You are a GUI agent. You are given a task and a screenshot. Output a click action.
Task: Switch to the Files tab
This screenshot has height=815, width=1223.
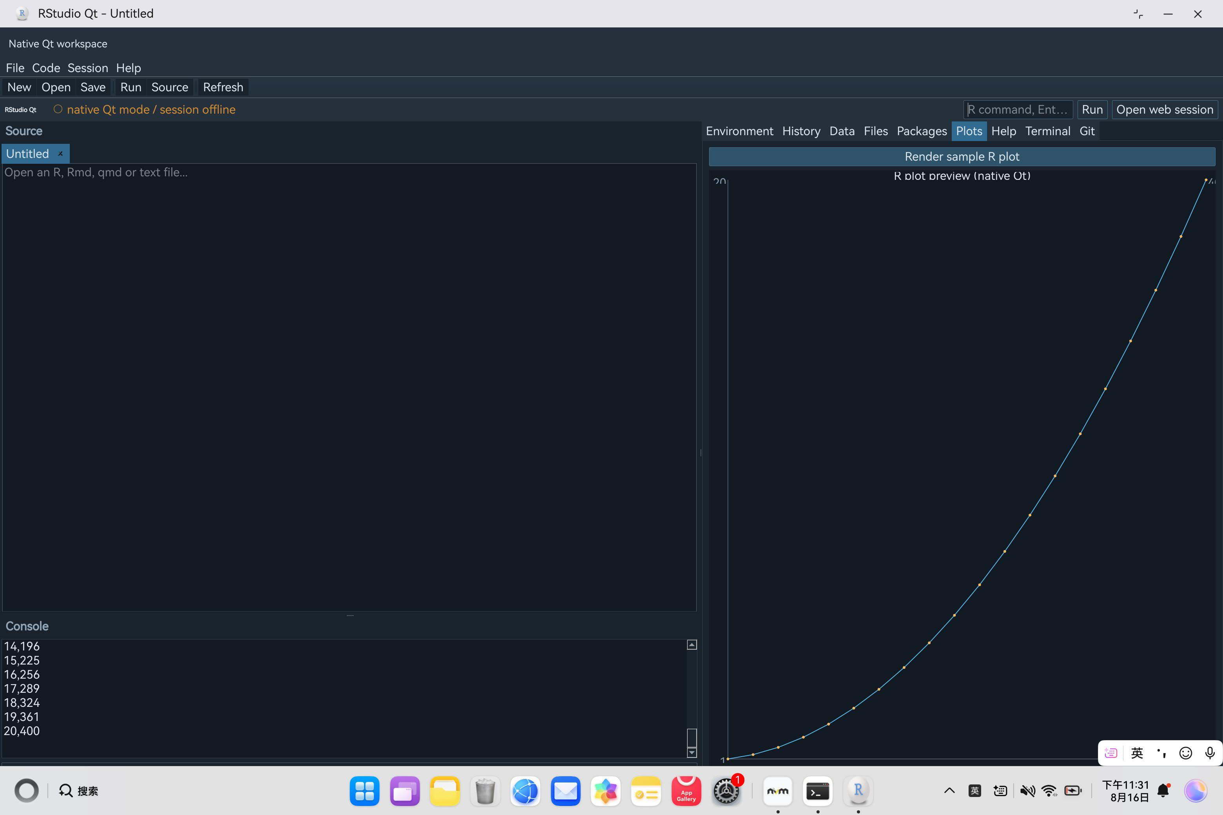pyautogui.click(x=876, y=131)
